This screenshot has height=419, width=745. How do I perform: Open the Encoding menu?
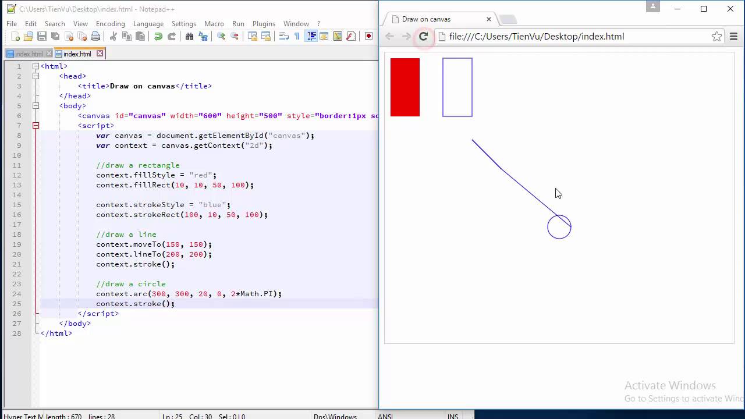pyautogui.click(x=111, y=24)
